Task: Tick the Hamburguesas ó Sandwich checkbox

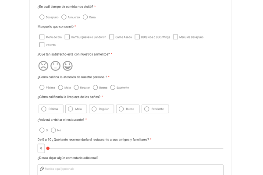Action: coord(67,37)
